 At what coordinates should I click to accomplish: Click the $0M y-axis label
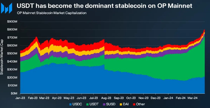click(x=13, y=93)
